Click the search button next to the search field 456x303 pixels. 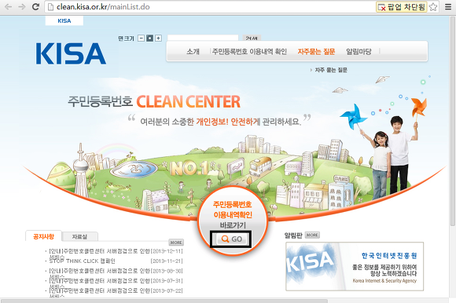pyautogui.click(x=252, y=38)
